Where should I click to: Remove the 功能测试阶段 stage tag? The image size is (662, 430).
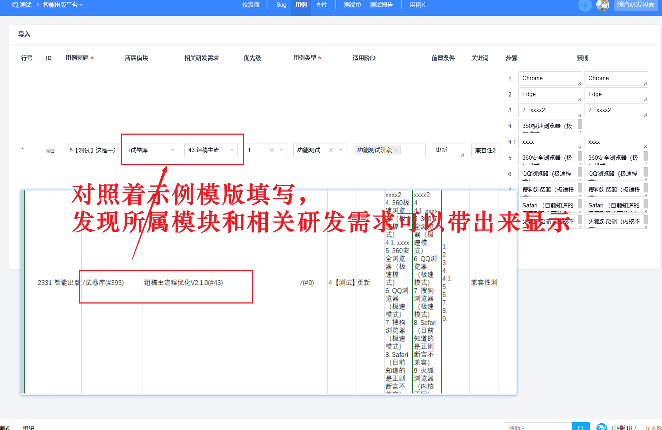click(x=397, y=150)
